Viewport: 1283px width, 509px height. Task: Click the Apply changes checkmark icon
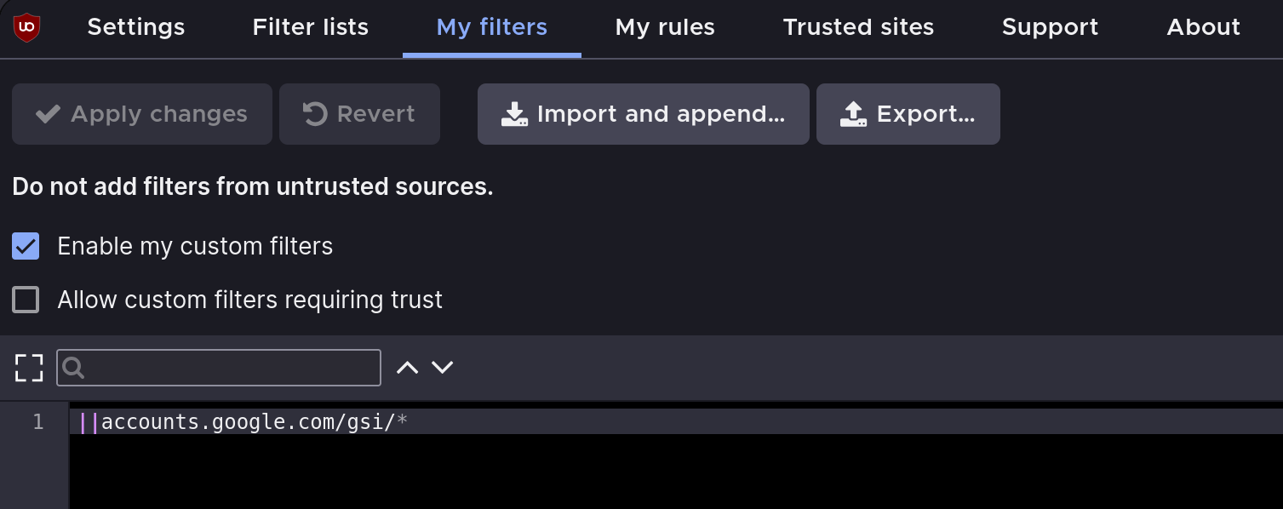coord(48,114)
